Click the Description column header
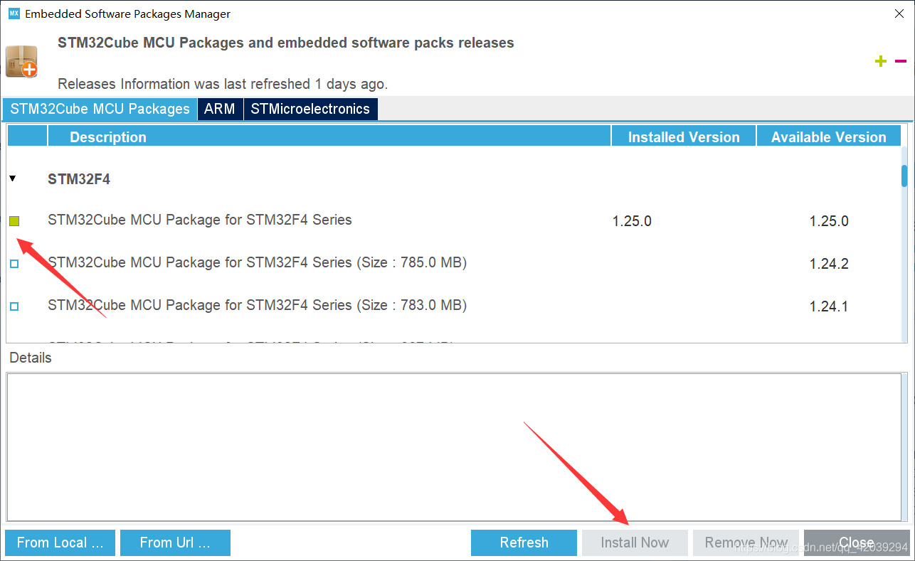Viewport: 915px width, 561px height. [329, 137]
